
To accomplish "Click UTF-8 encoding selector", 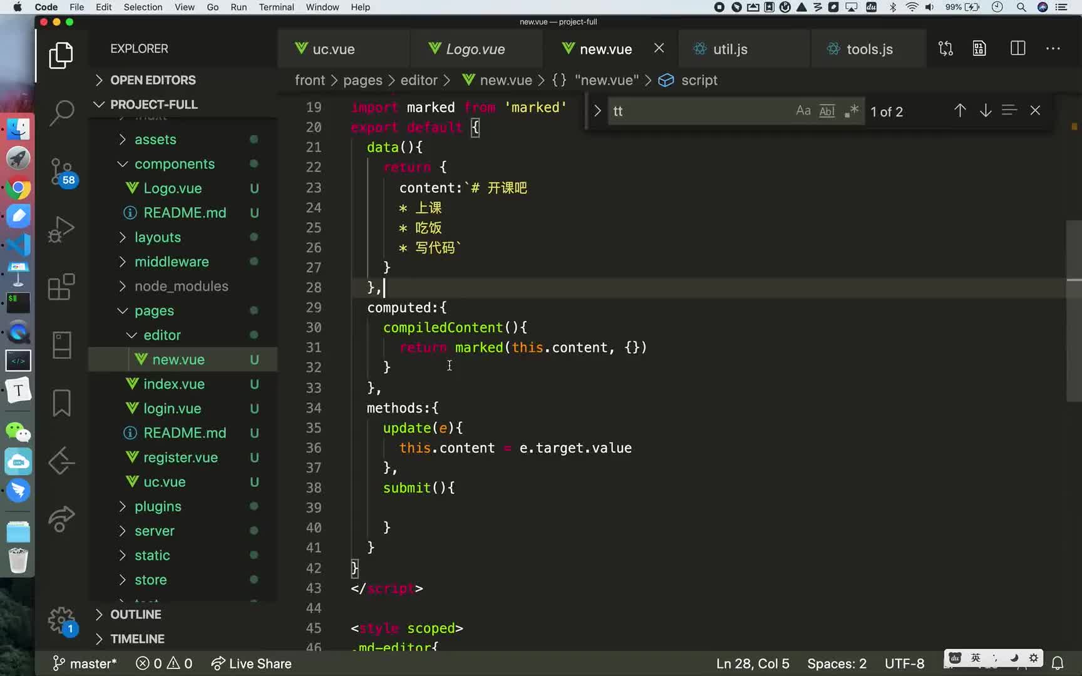I will (x=904, y=663).
